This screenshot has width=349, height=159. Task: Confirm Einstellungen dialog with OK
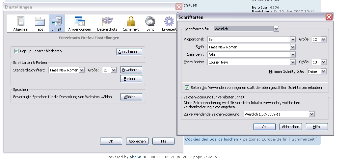coord(111,141)
